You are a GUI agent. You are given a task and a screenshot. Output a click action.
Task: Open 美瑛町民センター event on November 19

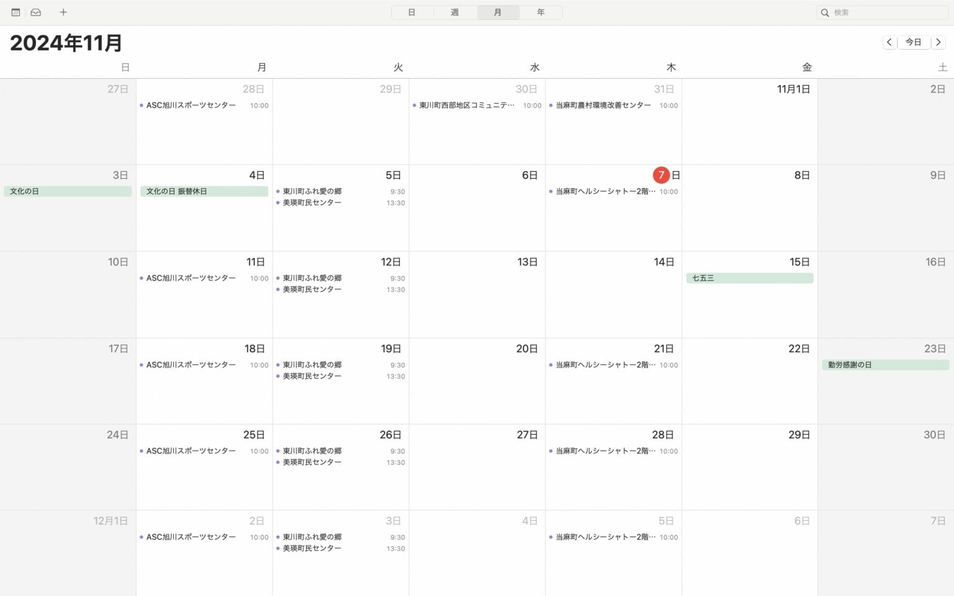point(312,376)
